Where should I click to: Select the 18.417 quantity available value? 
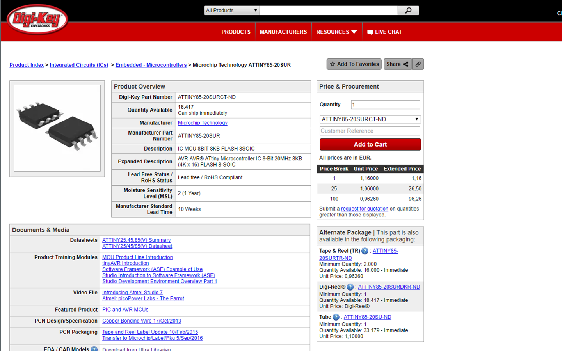coord(186,107)
